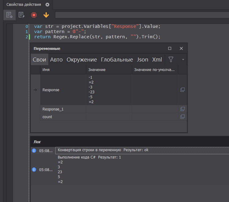Select the Xml tab
Image resolution: width=229 pixels, height=202 pixels.
pos(157,60)
